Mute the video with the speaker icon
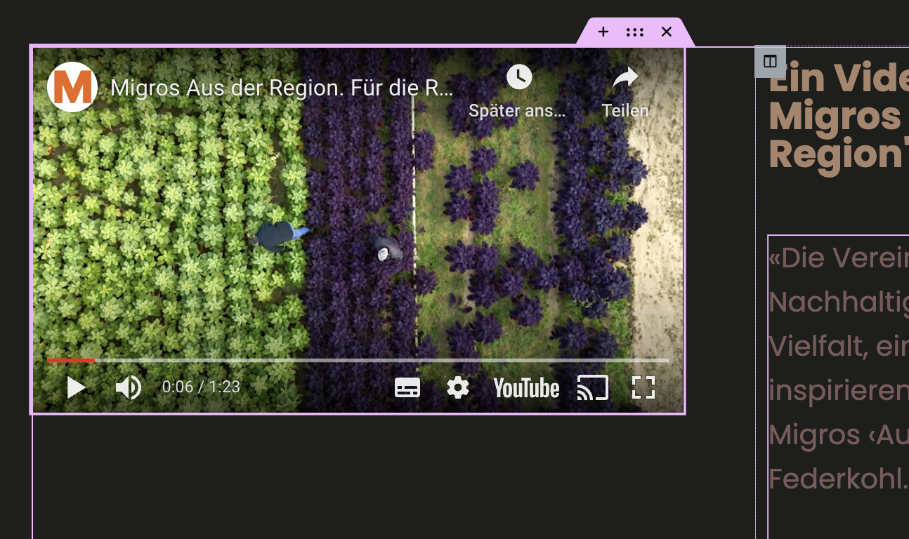 [128, 387]
